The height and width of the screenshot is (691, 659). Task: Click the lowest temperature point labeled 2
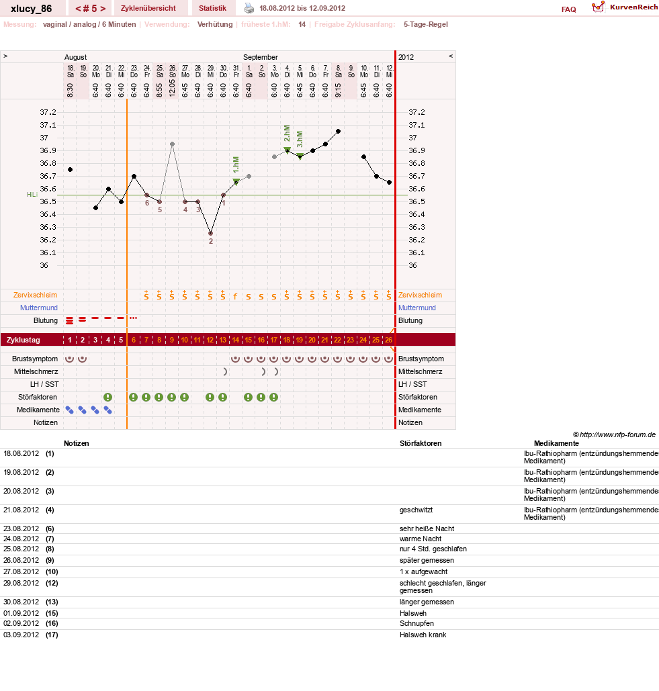pyautogui.click(x=211, y=234)
